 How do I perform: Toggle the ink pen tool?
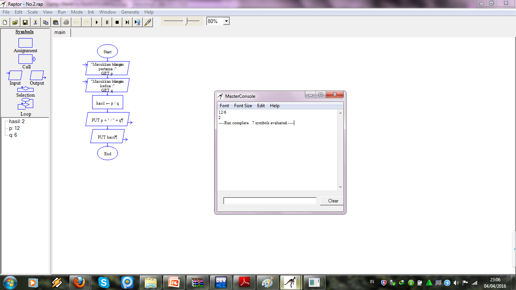(148, 22)
